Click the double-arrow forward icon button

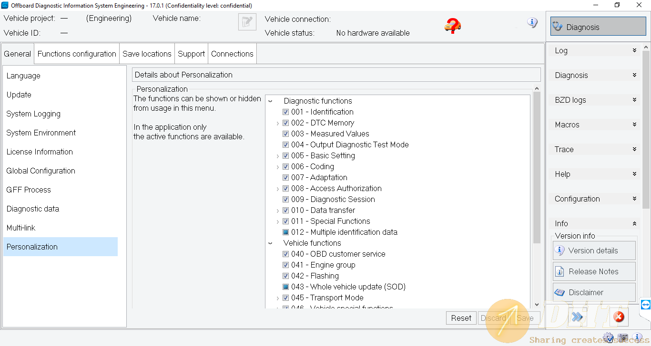577,317
